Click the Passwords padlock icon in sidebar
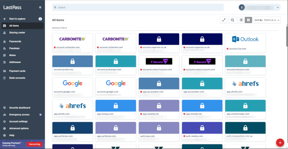The width and height of the screenshot is (288, 149). [4, 41]
